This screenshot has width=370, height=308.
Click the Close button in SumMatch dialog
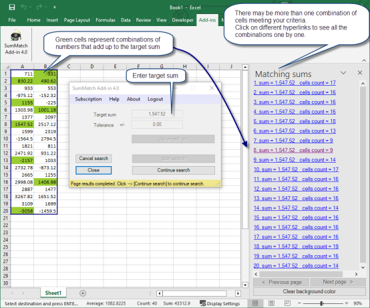tap(94, 170)
